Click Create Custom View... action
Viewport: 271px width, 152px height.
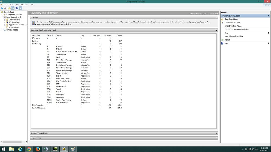pyautogui.click(x=233, y=22)
